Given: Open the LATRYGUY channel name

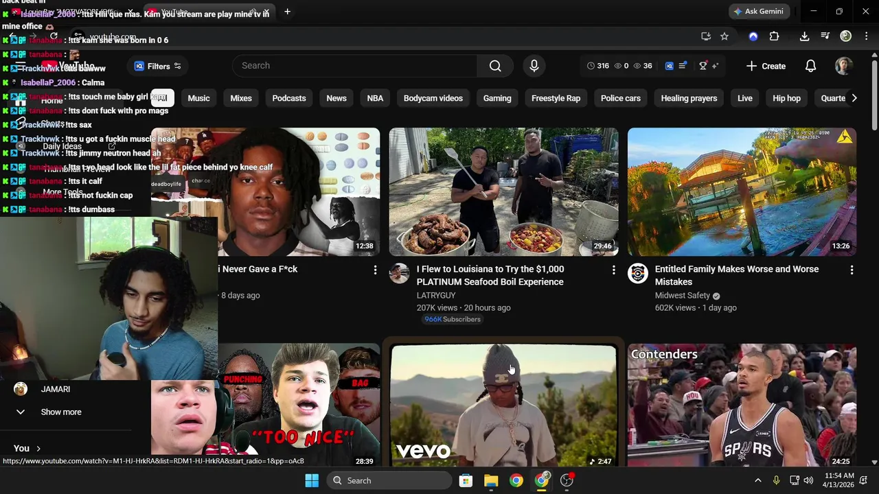Looking at the screenshot, I should (x=436, y=295).
